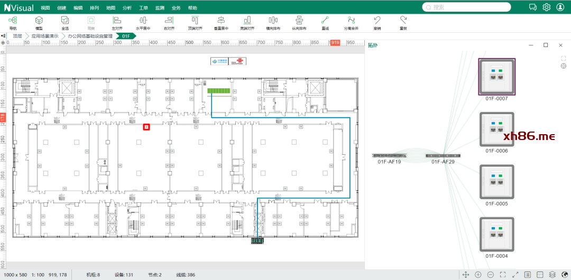Redo with the 重做 icon

pos(403,23)
